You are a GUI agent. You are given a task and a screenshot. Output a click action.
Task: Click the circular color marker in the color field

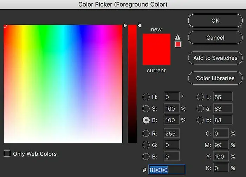[x=4, y=26]
